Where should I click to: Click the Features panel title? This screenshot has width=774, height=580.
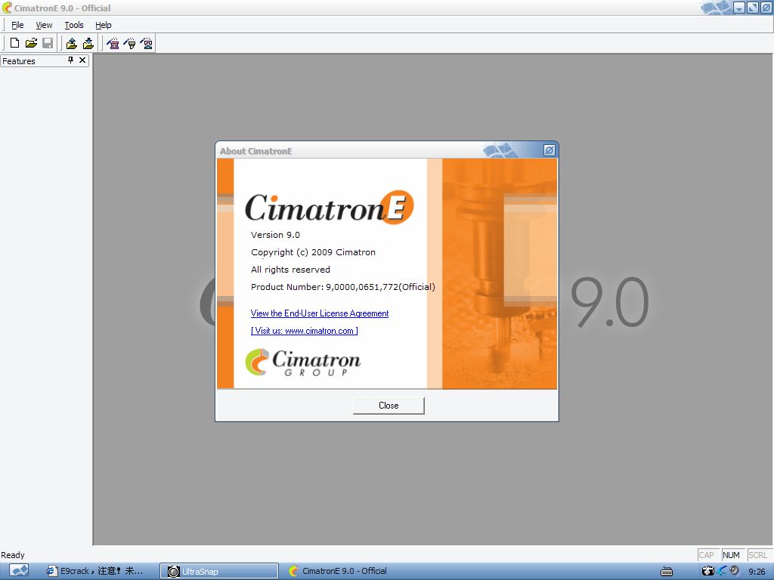[x=19, y=61]
